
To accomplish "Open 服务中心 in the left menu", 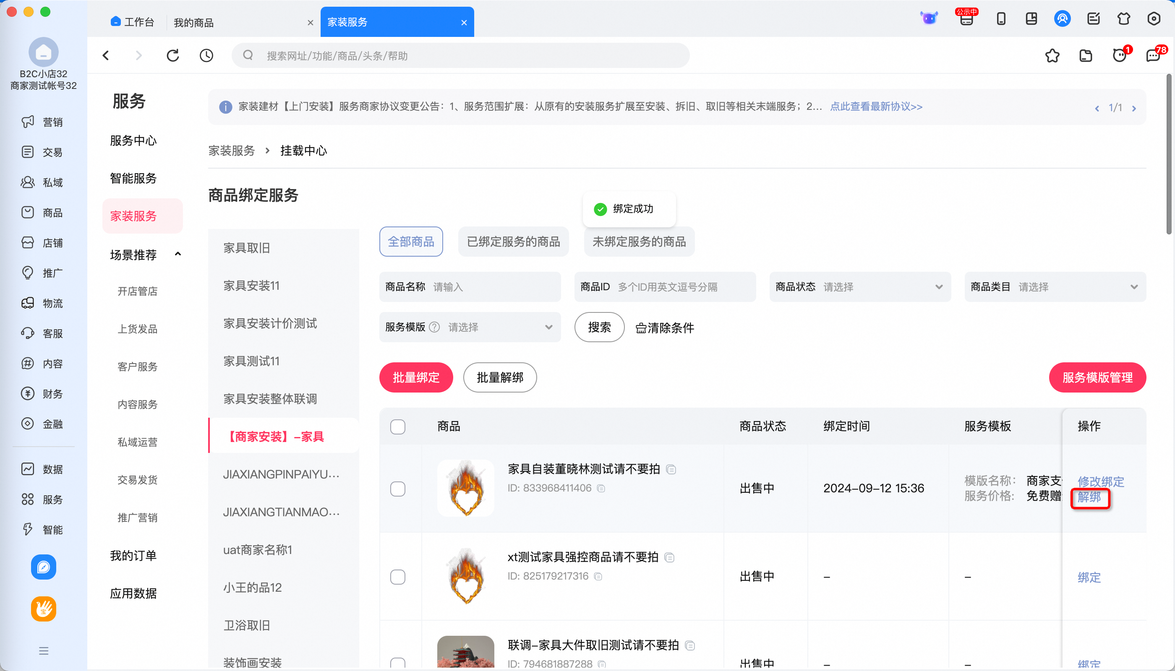I will (134, 140).
